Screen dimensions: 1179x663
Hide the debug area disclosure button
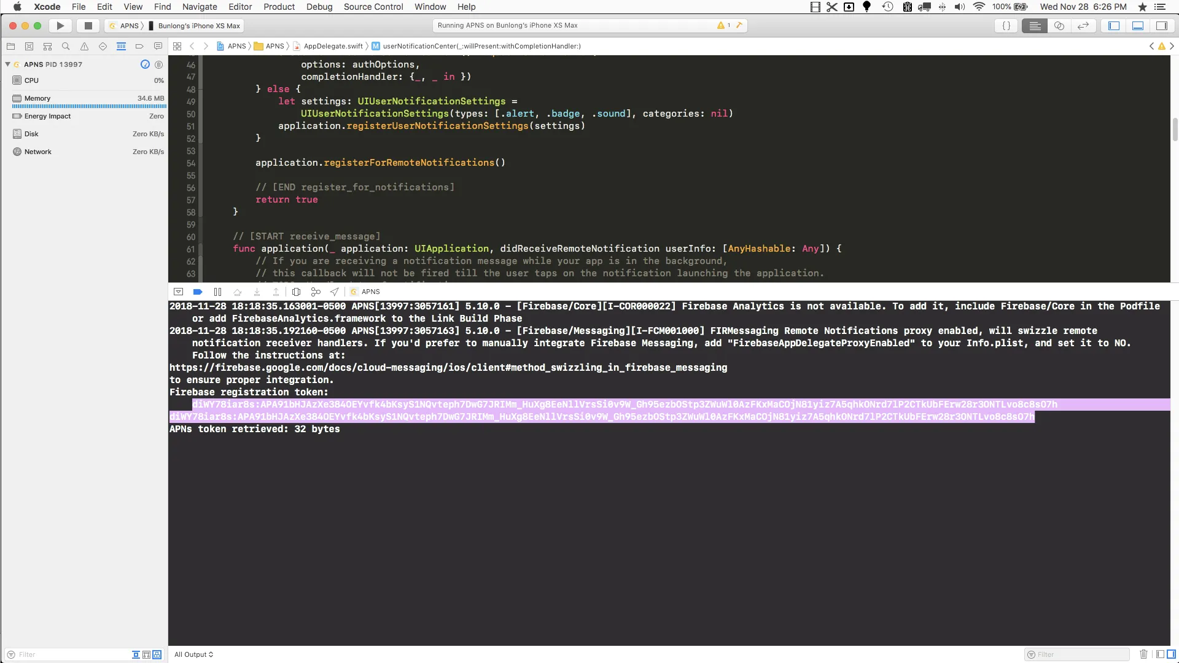[x=178, y=292]
